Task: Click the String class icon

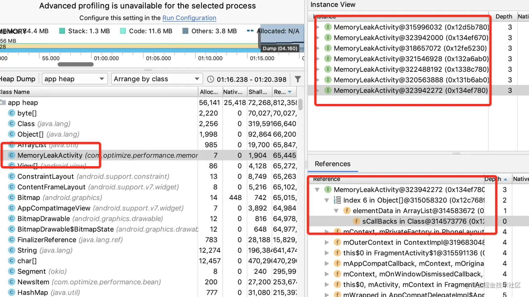Action: click(12, 250)
